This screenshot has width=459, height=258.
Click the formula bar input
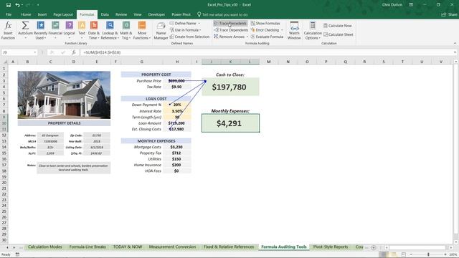(266, 52)
